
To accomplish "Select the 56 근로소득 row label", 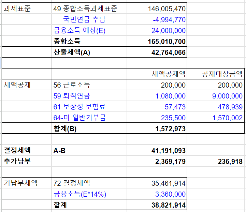I will point(89,85).
